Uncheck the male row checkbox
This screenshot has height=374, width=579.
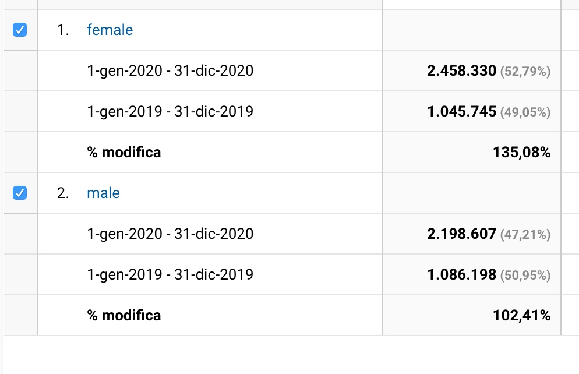[20, 193]
